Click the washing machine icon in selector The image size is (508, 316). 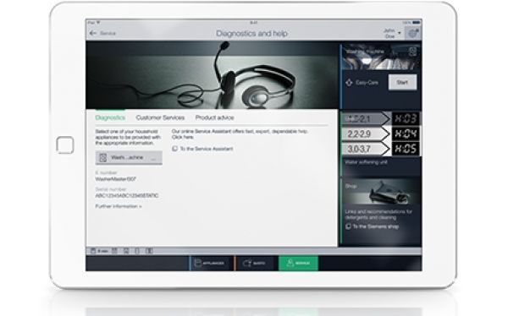[103, 157]
